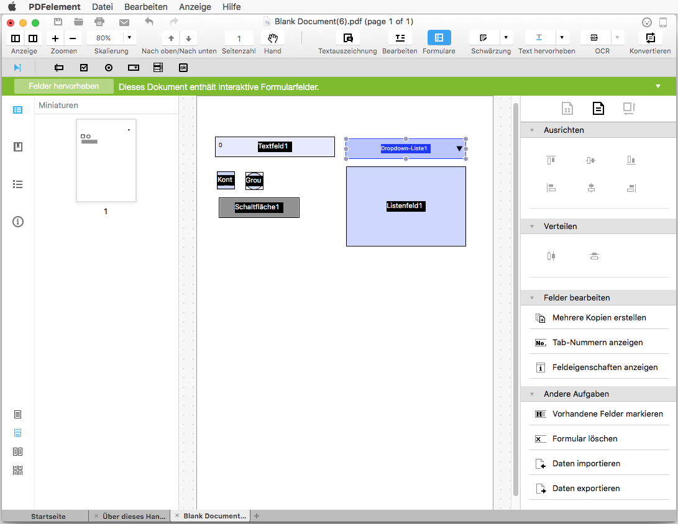Image resolution: width=678 pixels, height=524 pixels.
Task: Collapse the Andere Aufgaben section
Action: click(x=532, y=394)
